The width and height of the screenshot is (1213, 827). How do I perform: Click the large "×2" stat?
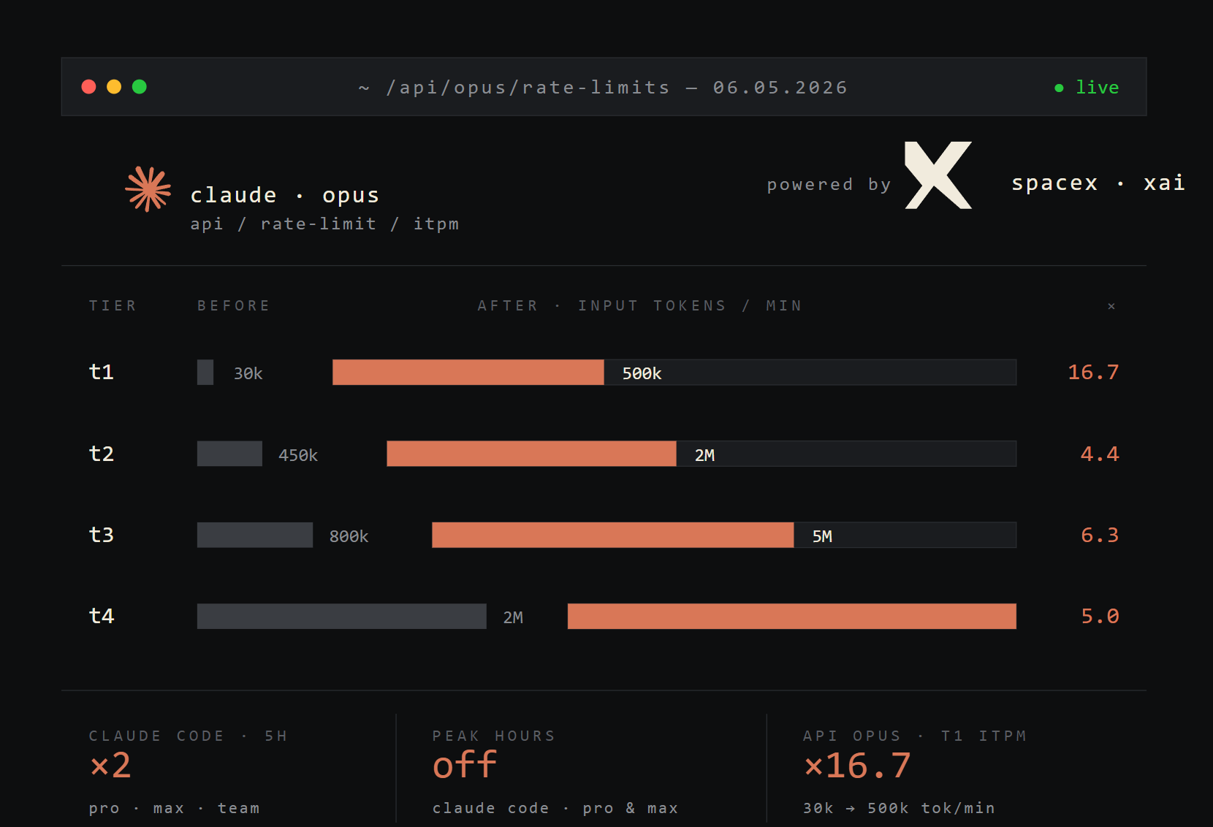110,765
